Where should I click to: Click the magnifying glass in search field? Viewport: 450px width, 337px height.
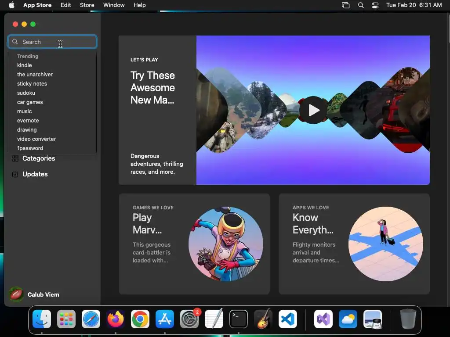coord(15,42)
